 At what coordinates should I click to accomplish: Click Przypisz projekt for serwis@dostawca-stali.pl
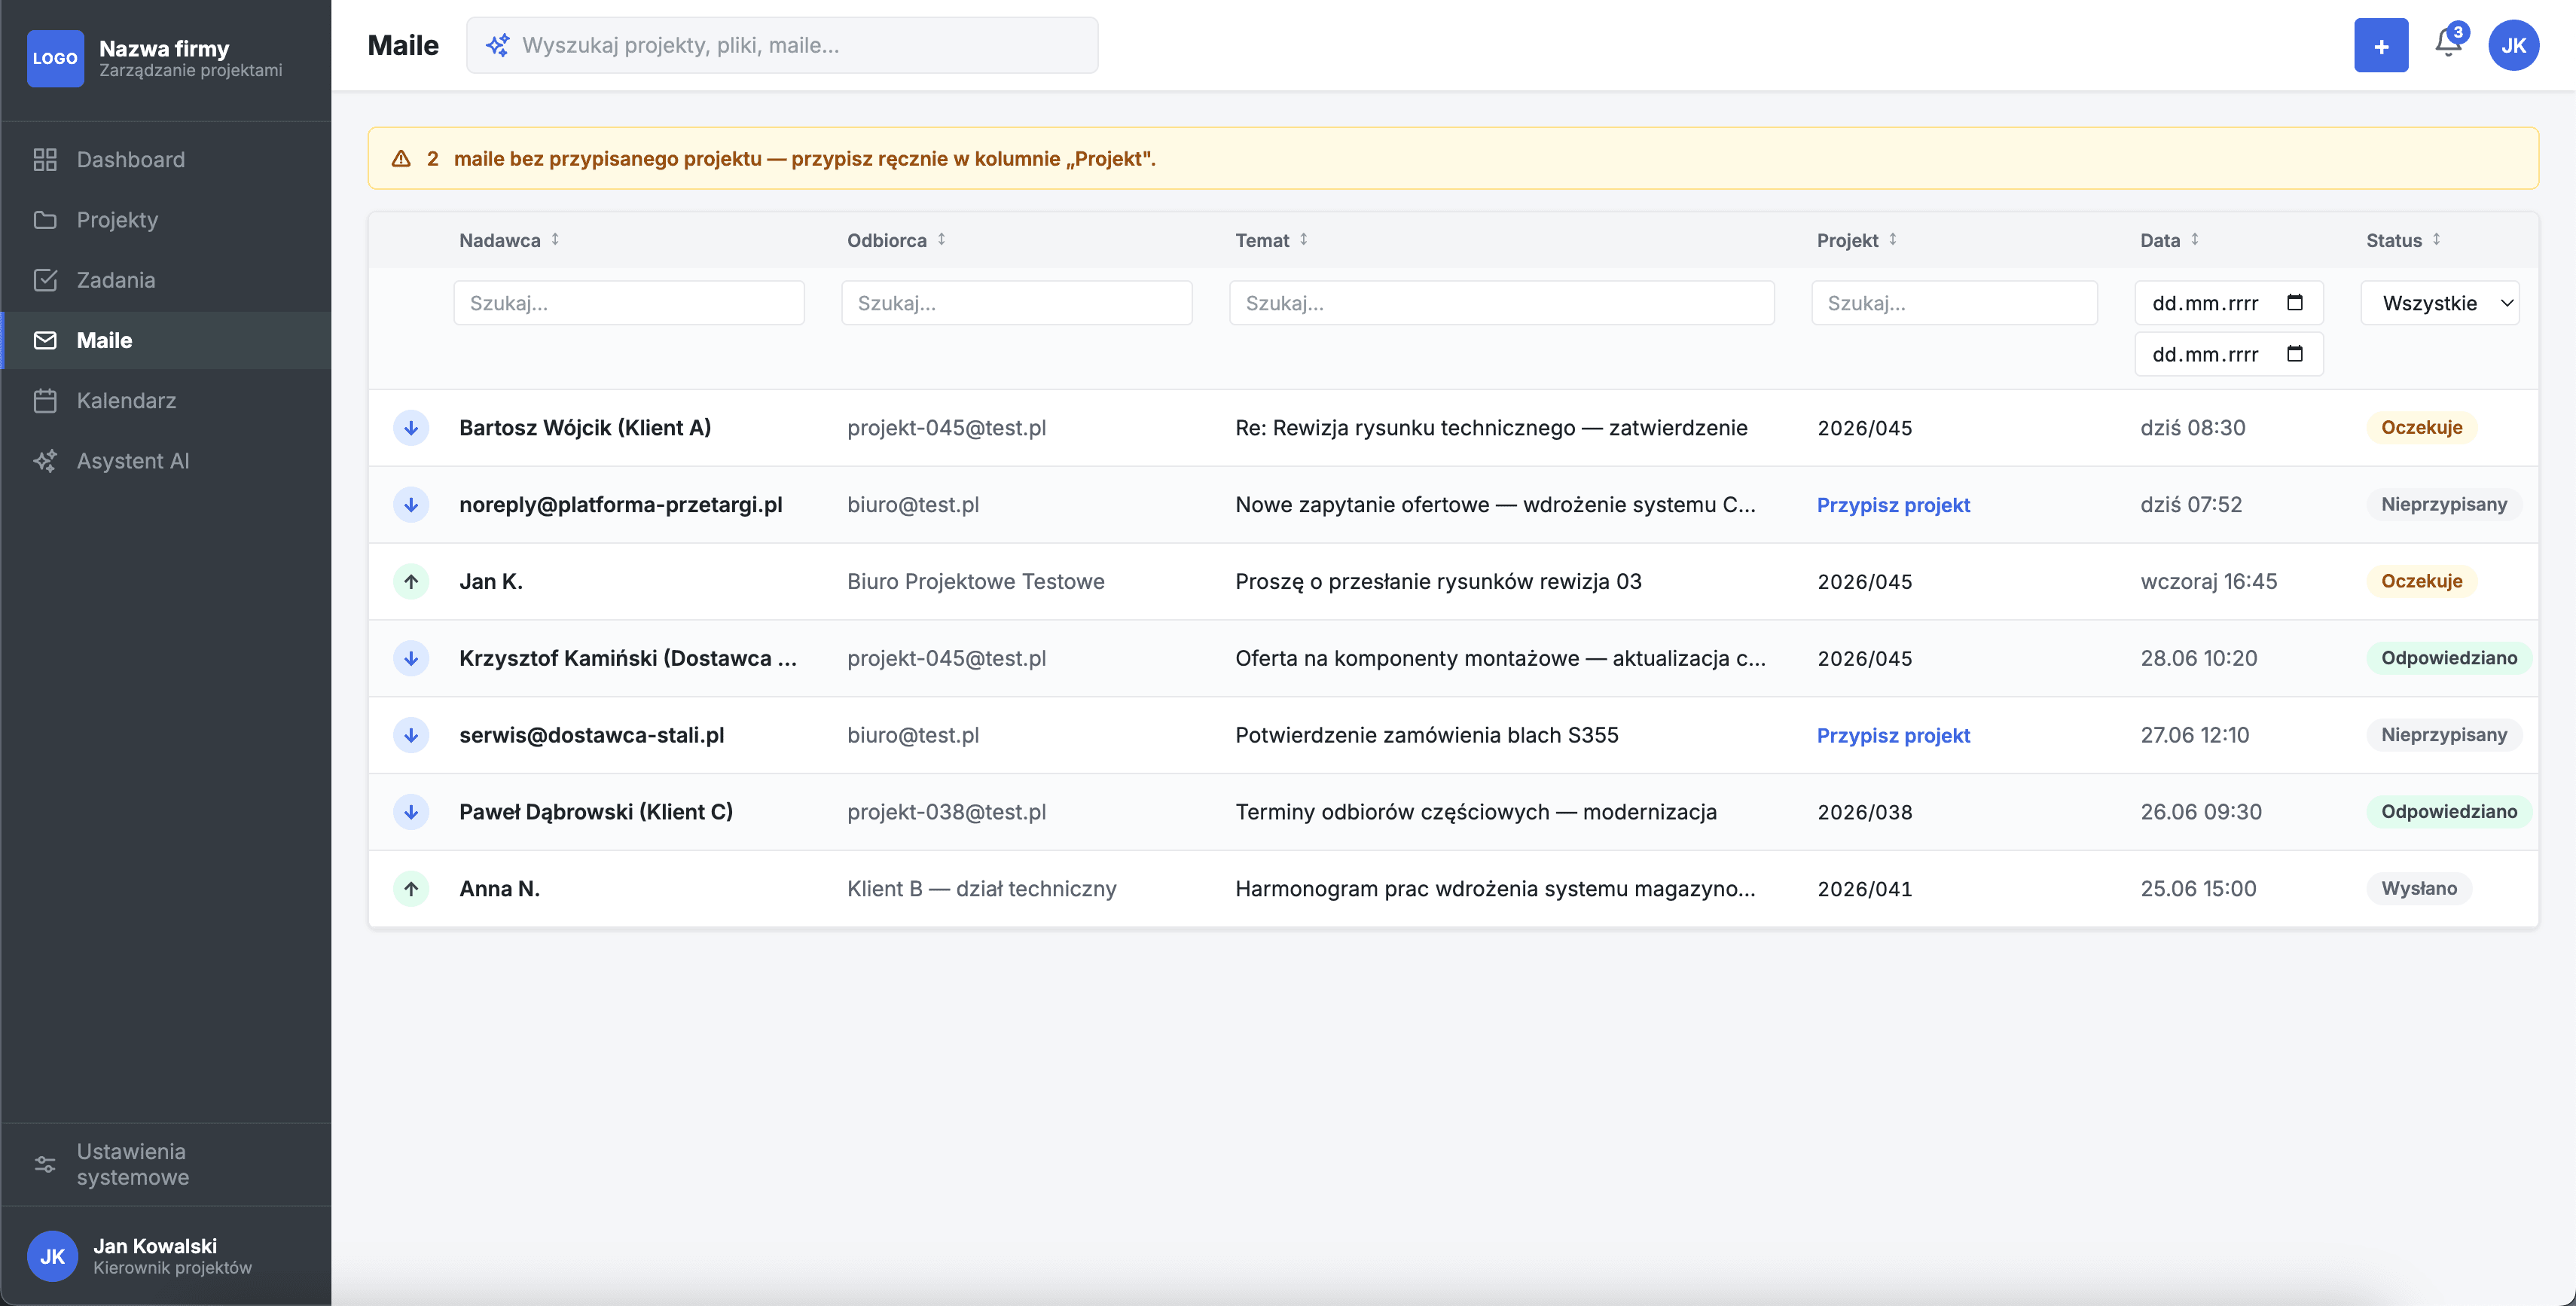tap(1893, 735)
